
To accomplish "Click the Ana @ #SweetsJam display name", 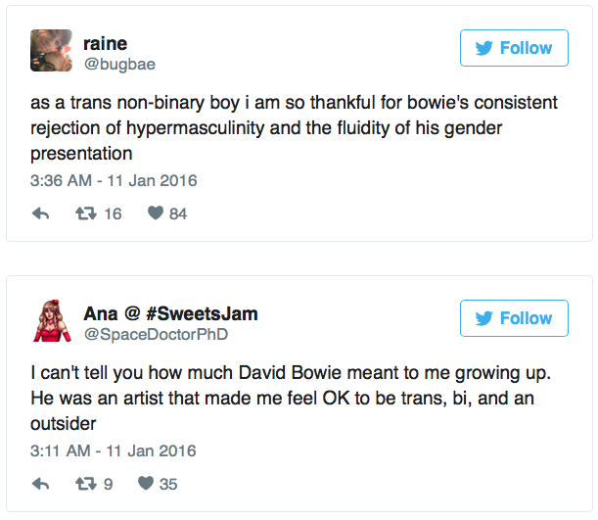I will point(170,313).
